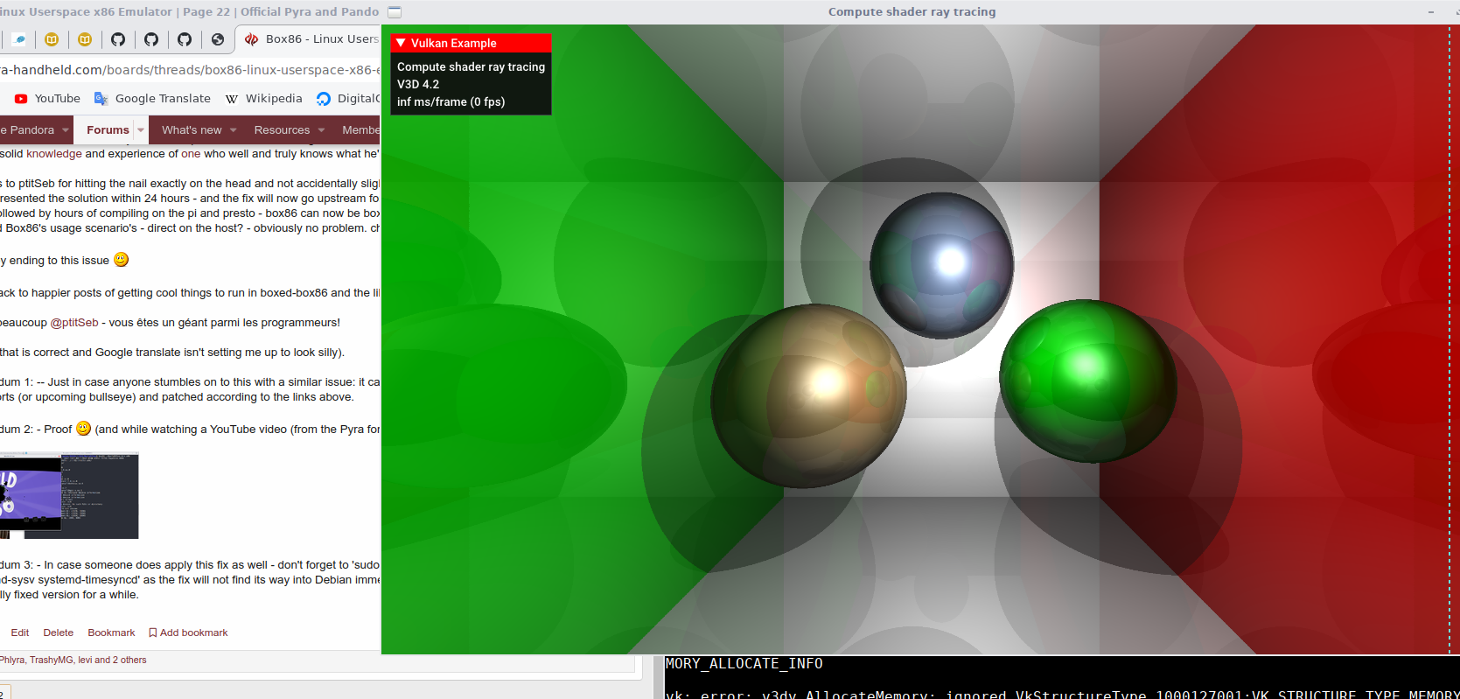Select the blue bird icon browser tab
Viewport: 1460px width, 699px height.
(x=18, y=39)
